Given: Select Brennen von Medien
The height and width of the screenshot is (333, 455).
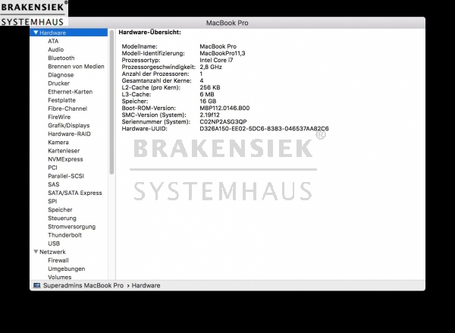Looking at the screenshot, I should pos(76,66).
